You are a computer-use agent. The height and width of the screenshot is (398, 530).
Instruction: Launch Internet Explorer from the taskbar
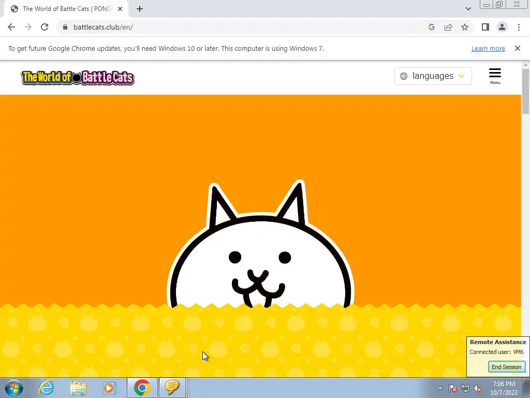click(46, 388)
